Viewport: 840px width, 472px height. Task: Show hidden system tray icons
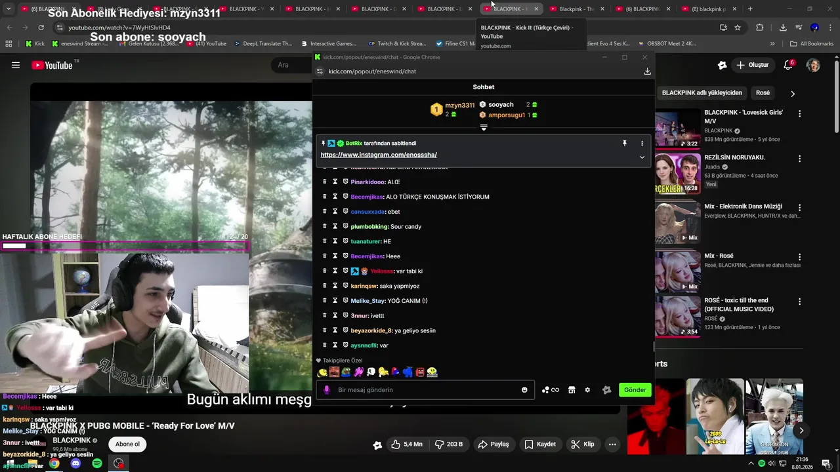click(x=751, y=463)
